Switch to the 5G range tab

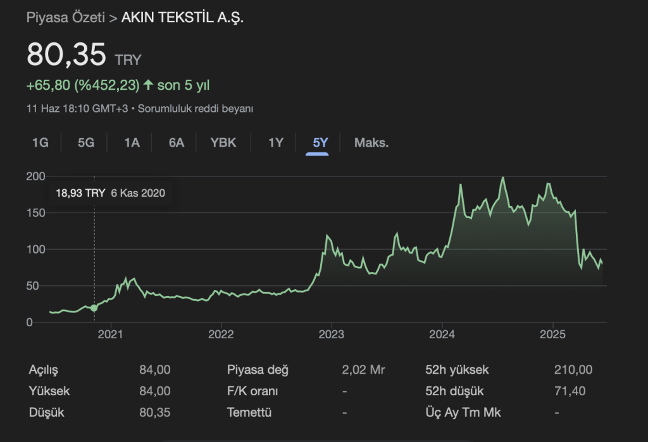tap(86, 142)
